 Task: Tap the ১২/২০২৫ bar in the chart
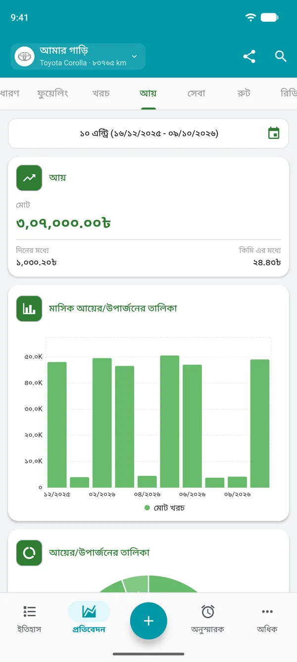(57, 425)
